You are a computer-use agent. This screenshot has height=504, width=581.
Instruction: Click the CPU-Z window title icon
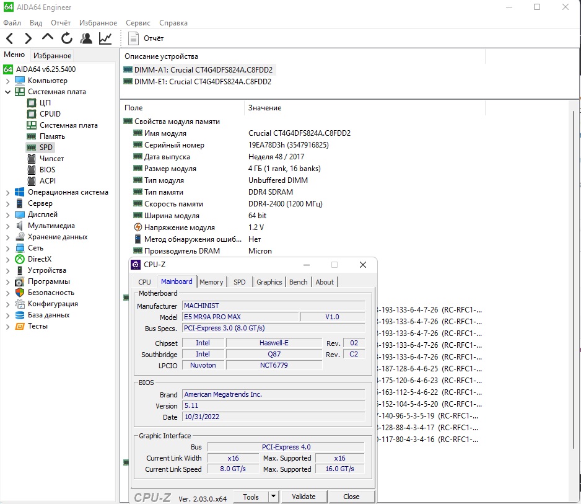tap(136, 265)
